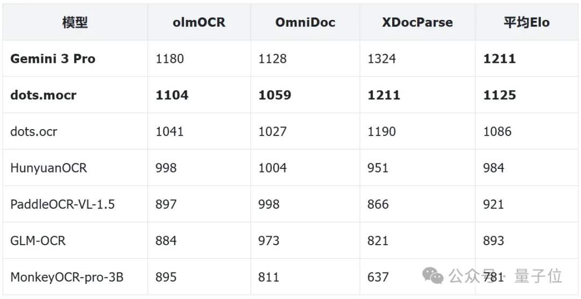Screen dimensions: 581x299
Task: Select the MonkeyOCR-pro-3B model name
Action: pos(67,277)
